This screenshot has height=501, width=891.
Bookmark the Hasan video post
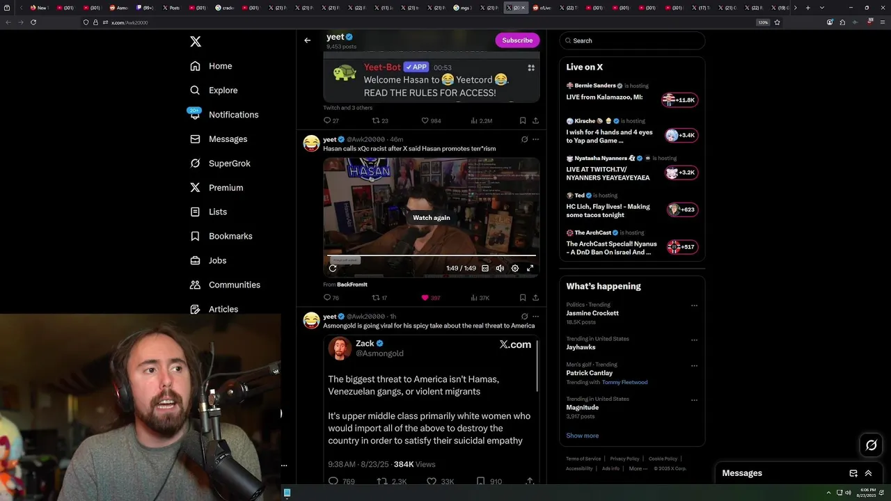522,298
